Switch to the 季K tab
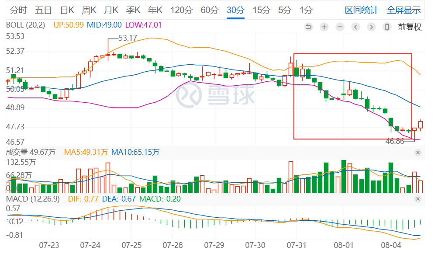The image size is (438, 254). click(133, 10)
